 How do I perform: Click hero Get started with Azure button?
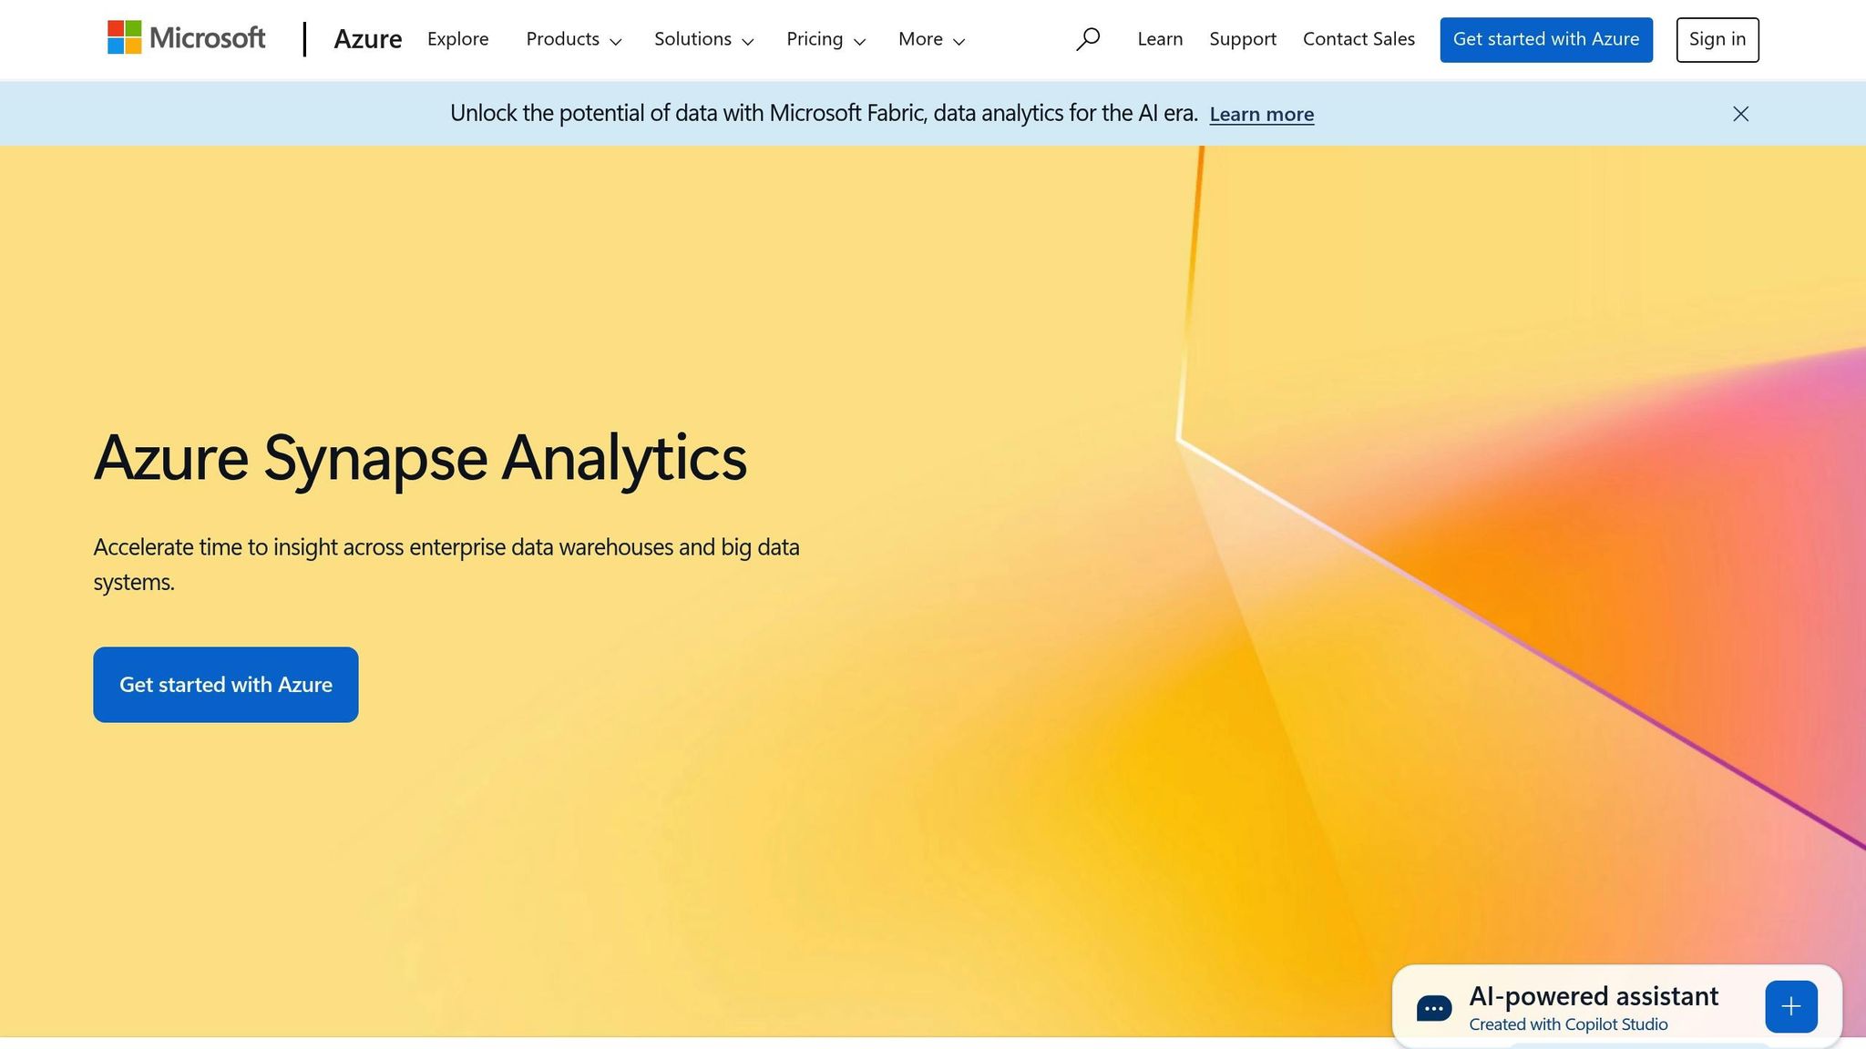(226, 685)
